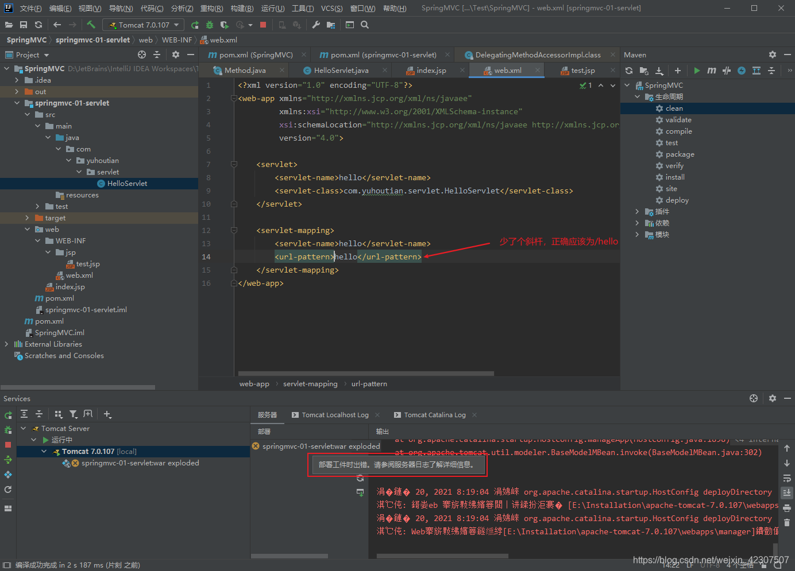Click servlet-mapping in editor breadcrumb bar
The image size is (795, 571).
[310, 384]
